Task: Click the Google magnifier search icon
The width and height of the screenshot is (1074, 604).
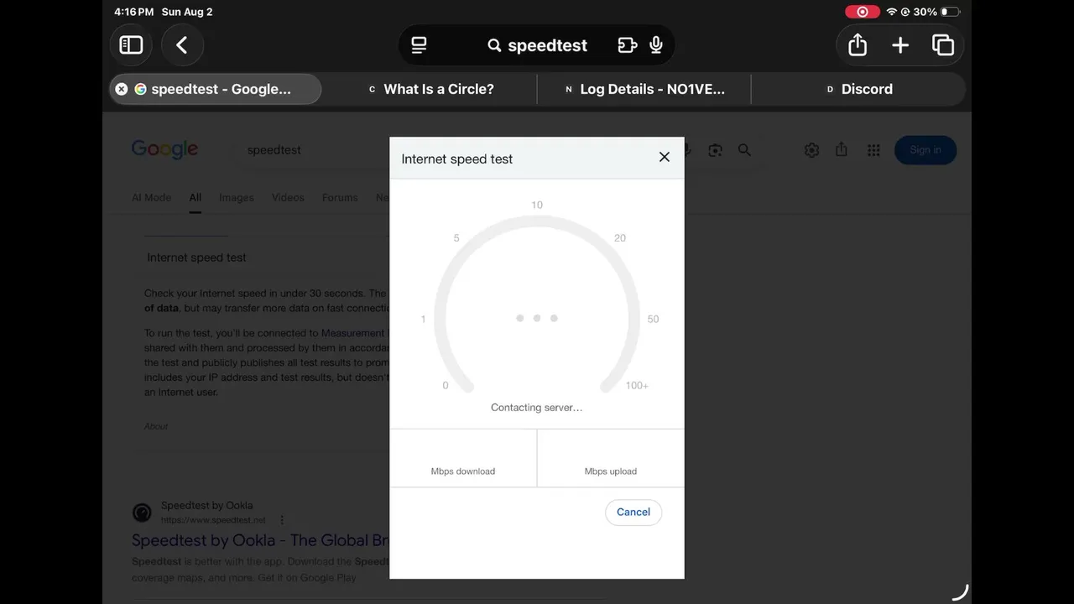Action: tap(744, 150)
